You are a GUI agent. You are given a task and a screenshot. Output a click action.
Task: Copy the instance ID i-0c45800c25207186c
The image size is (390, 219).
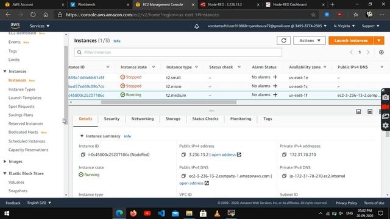tap(83, 155)
